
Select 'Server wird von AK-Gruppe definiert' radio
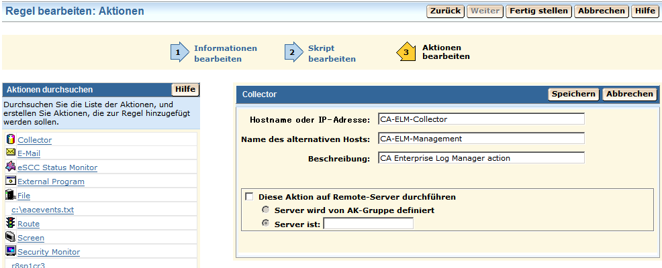(x=266, y=210)
